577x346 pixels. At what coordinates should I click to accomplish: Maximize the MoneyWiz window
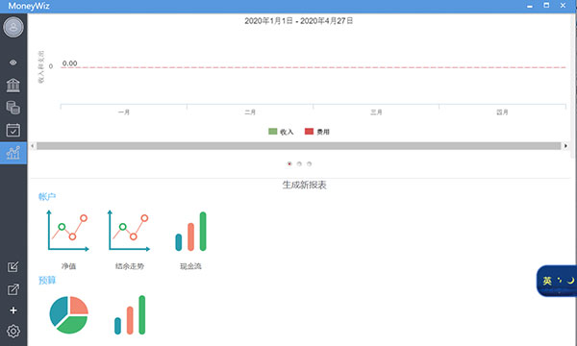546,5
